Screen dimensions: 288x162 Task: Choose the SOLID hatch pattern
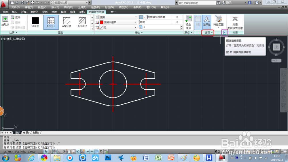[x=35, y=22]
